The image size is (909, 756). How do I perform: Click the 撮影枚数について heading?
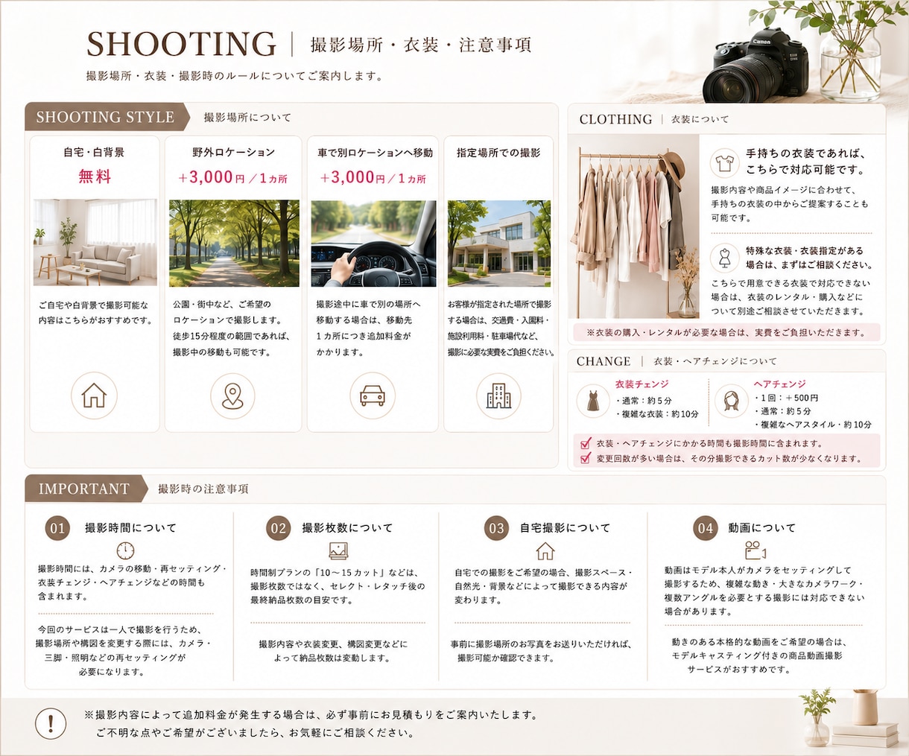[x=347, y=528]
